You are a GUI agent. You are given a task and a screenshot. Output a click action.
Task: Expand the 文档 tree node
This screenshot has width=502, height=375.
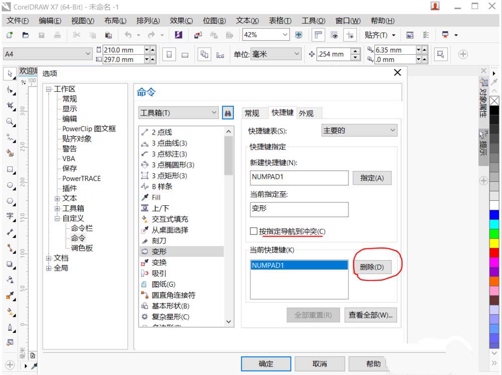(x=49, y=258)
